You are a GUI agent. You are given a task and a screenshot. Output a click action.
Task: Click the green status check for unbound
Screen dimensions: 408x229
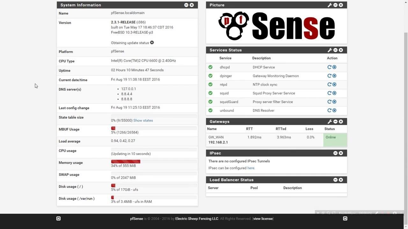coord(210,110)
